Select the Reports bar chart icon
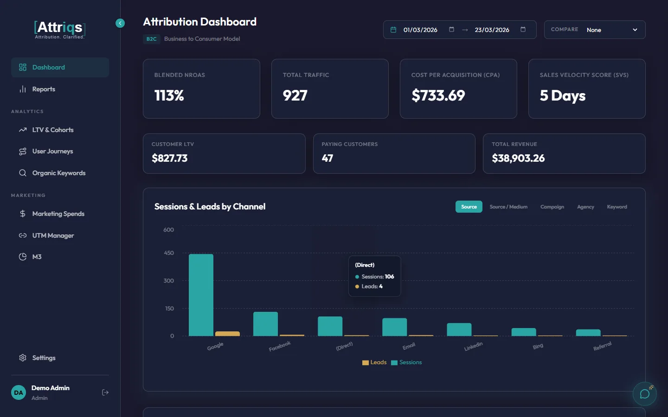 click(22, 89)
